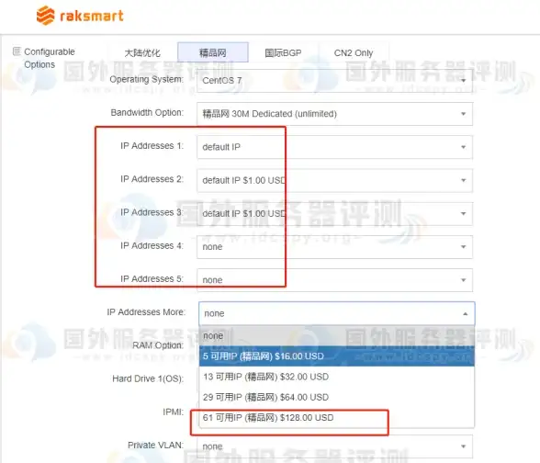Click the Configurable Options list icon
Screen dimensions: 540x463
pyautogui.click(x=17, y=51)
